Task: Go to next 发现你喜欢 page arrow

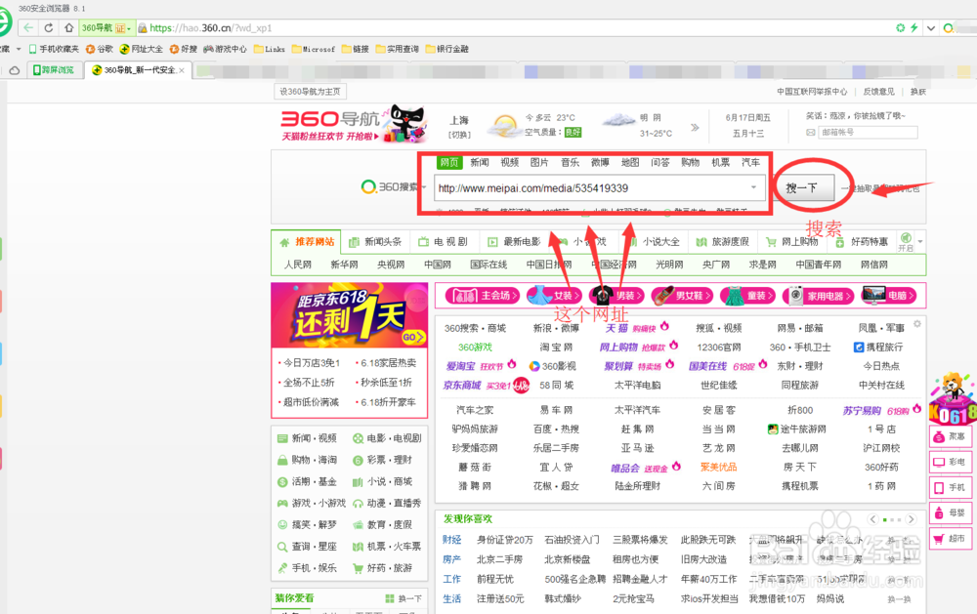Action: (911, 519)
